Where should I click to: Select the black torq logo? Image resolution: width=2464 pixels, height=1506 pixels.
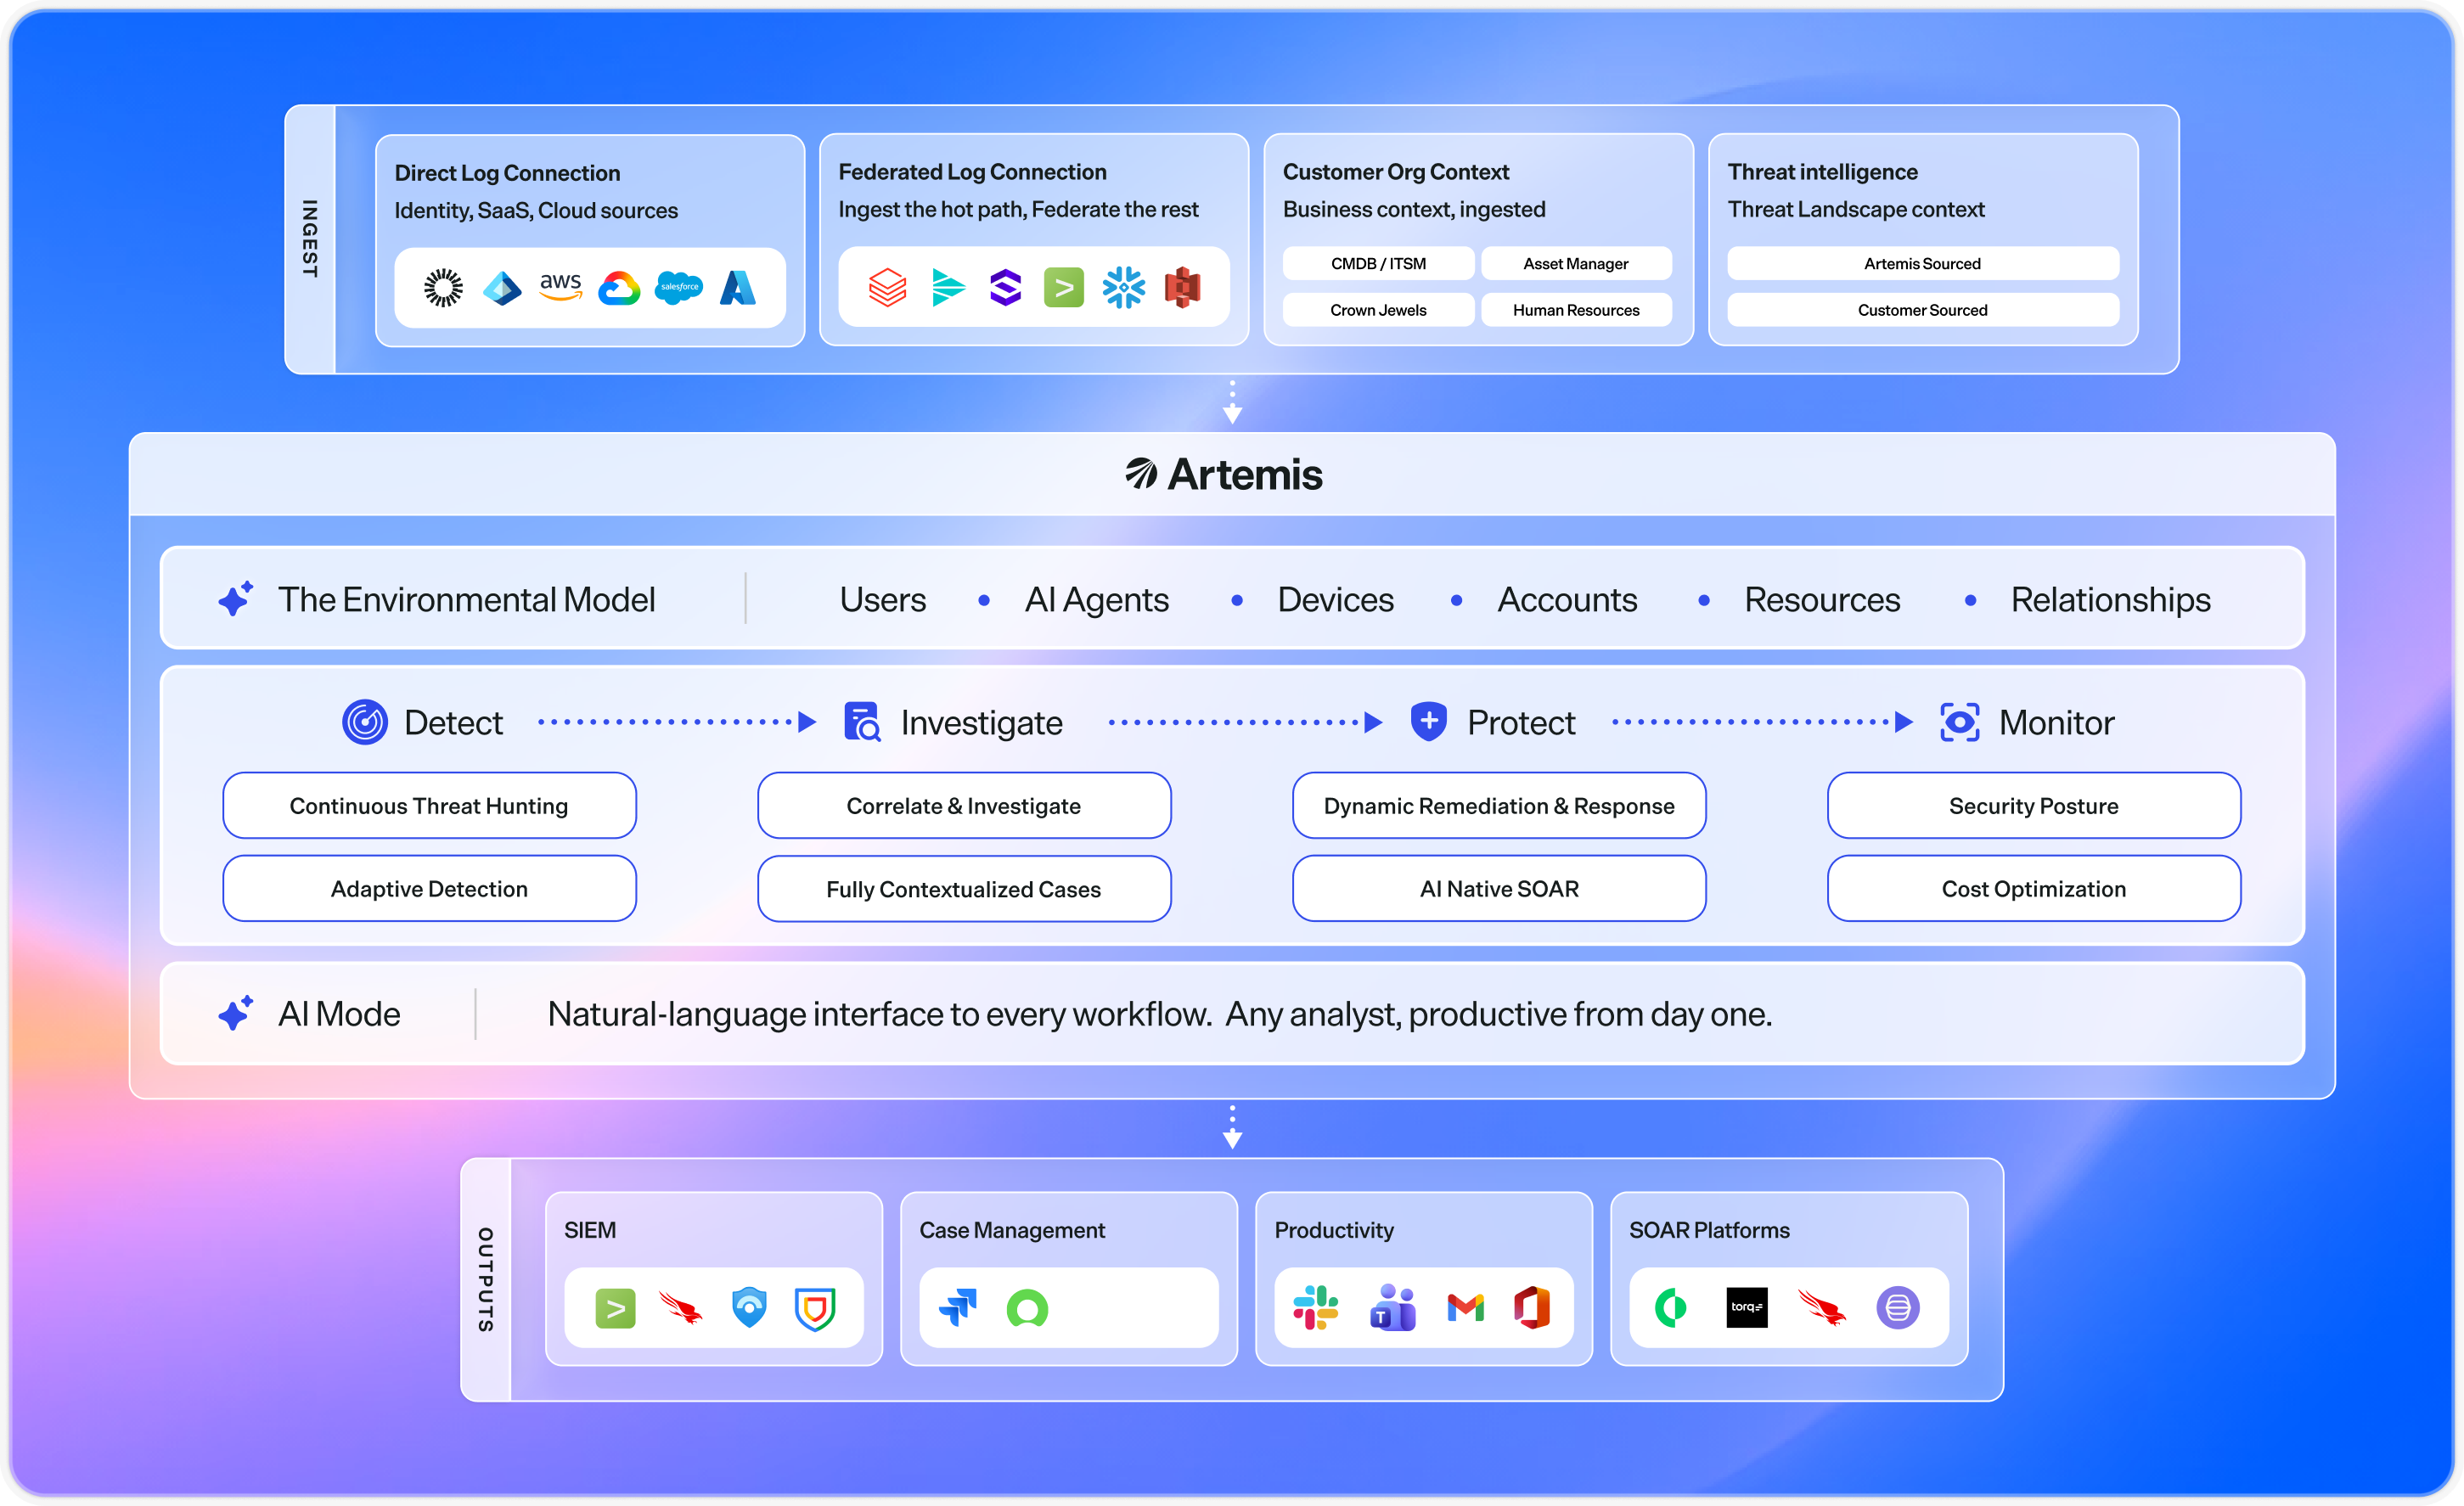pos(1747,1308)
